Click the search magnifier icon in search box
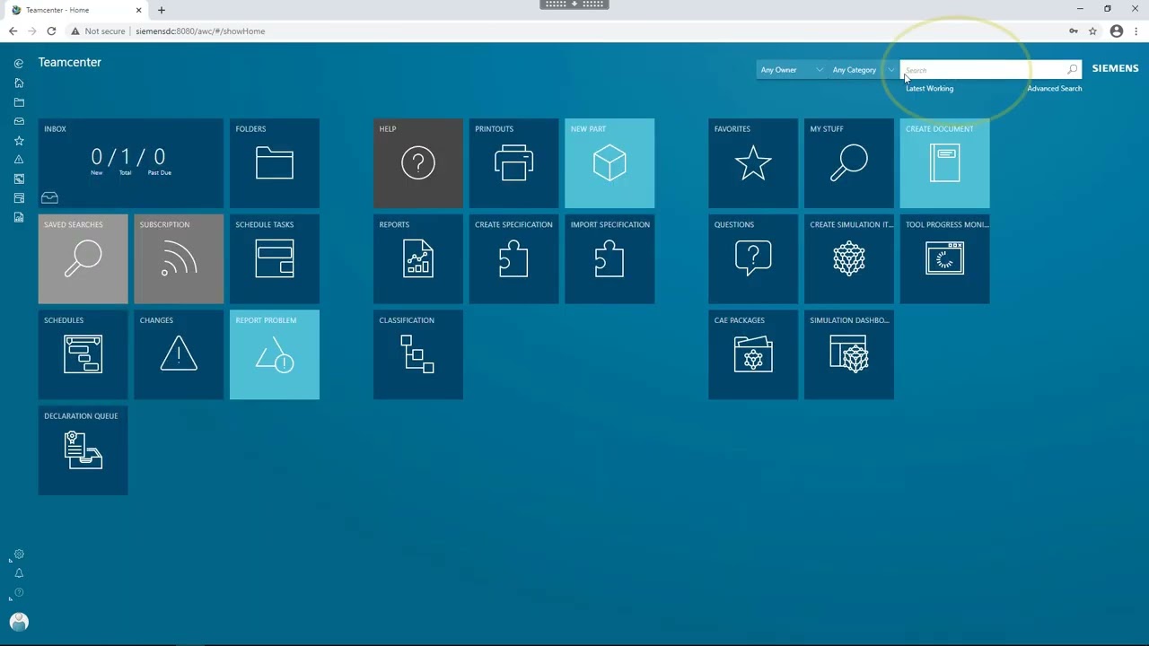 [x=1072, y=70]
